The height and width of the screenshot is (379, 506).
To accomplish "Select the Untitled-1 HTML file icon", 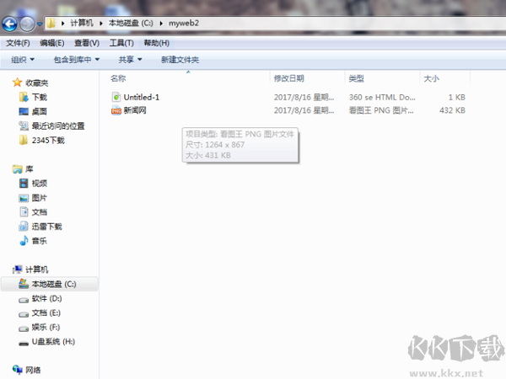I will pos(116,97).
